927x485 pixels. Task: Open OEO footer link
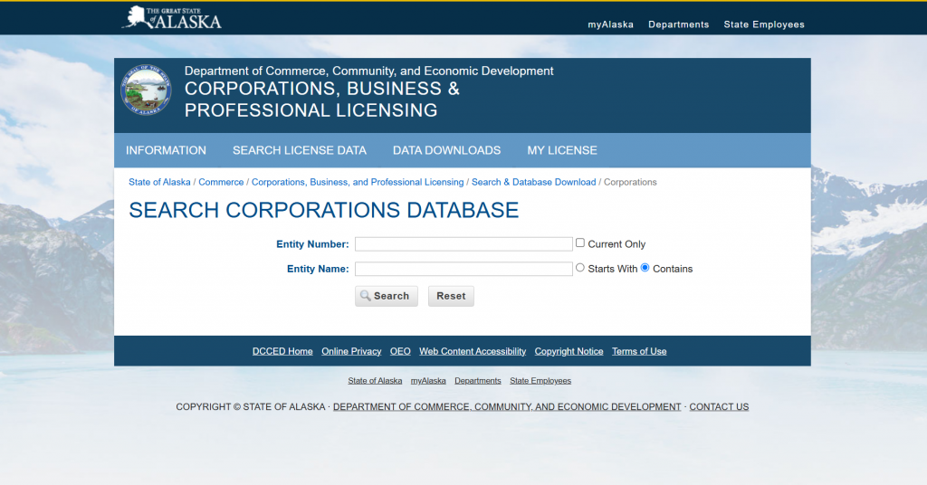tap(400, 351)
